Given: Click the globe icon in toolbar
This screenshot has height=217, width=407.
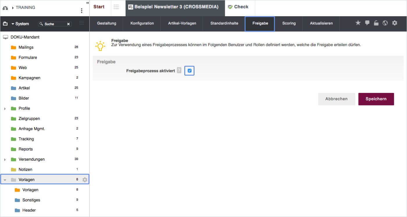Looking at the screenshot, I should click(385, 23).
